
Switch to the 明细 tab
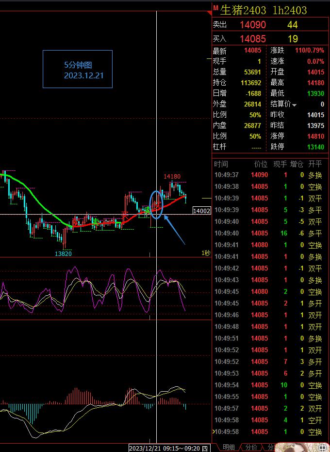point(228,447)
